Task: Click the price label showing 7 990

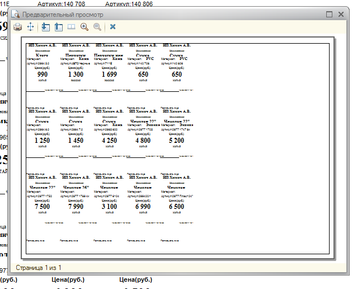Action: tap(76, 207)
